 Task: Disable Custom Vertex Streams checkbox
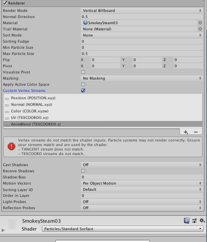click(x=83, y=90)
